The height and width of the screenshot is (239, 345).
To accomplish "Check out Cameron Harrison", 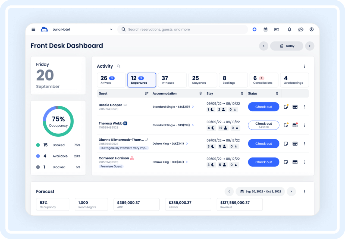I will coord(264,162).
